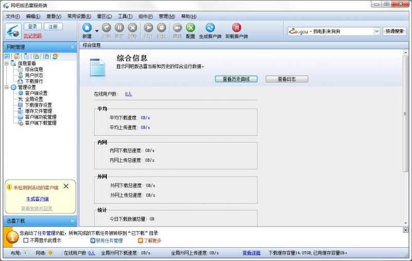Image resolution: width=412 pixels, height=261 pixels.
Task: Close the 未检测到活动的客户端 notice with X
Action: (x=66, y=186)
